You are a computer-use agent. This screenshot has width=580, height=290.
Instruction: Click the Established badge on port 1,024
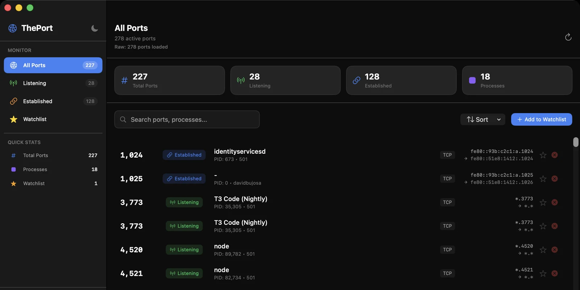tap(184, 155)
